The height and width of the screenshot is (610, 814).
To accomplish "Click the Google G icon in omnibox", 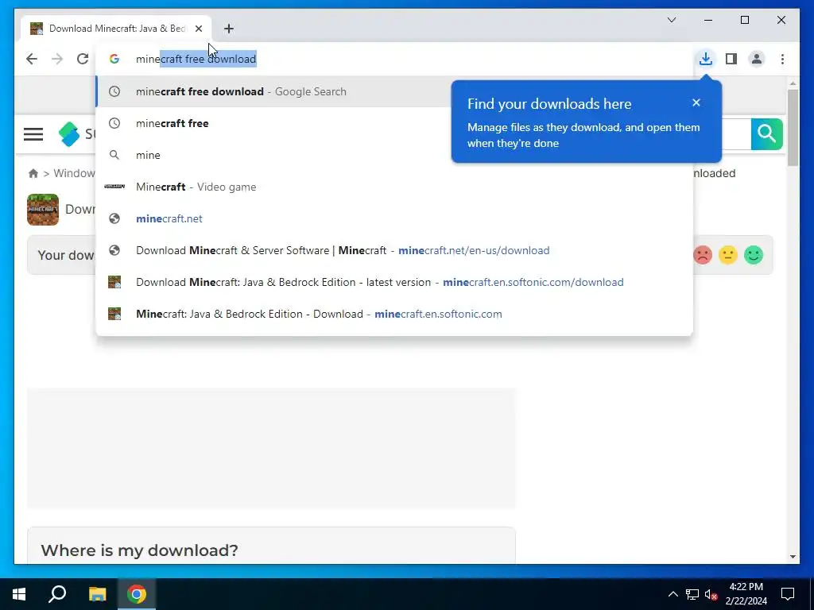I will point(114,59).
